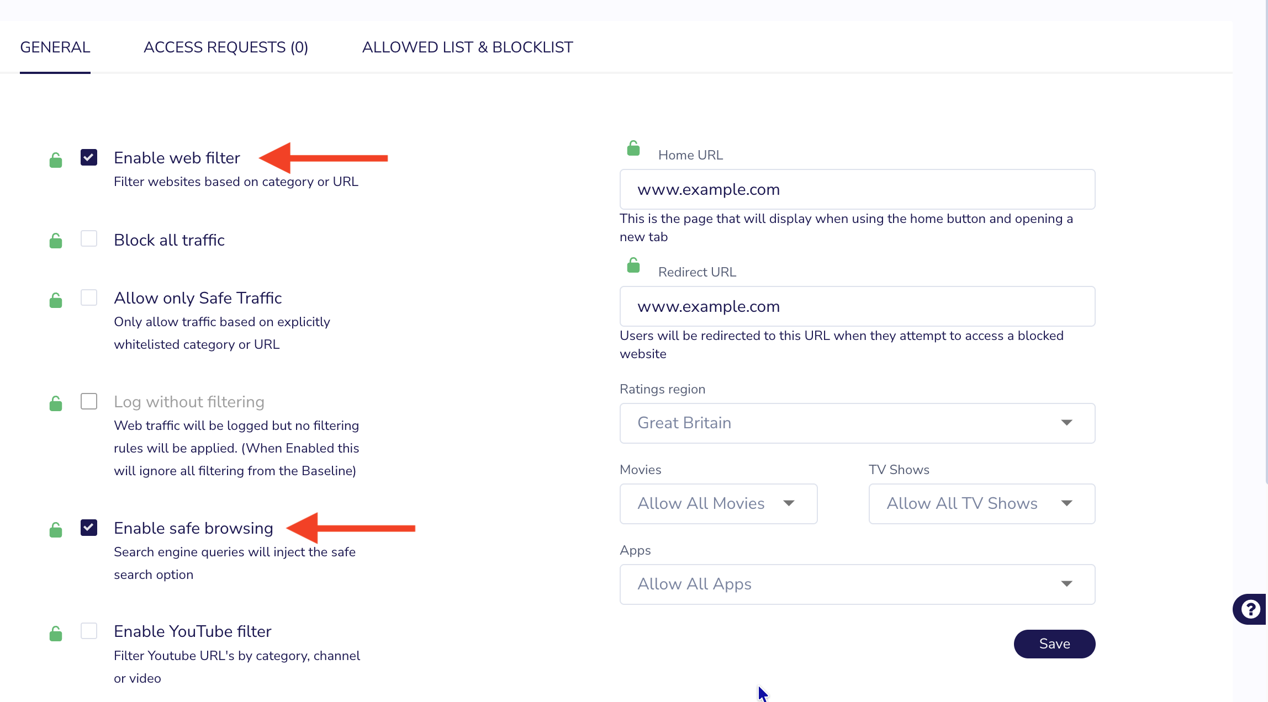Viewport: 1268px width, 702px height.
Task: Click the 'Allow only Safe Traffic' label
Action: [x=198, y=298]
